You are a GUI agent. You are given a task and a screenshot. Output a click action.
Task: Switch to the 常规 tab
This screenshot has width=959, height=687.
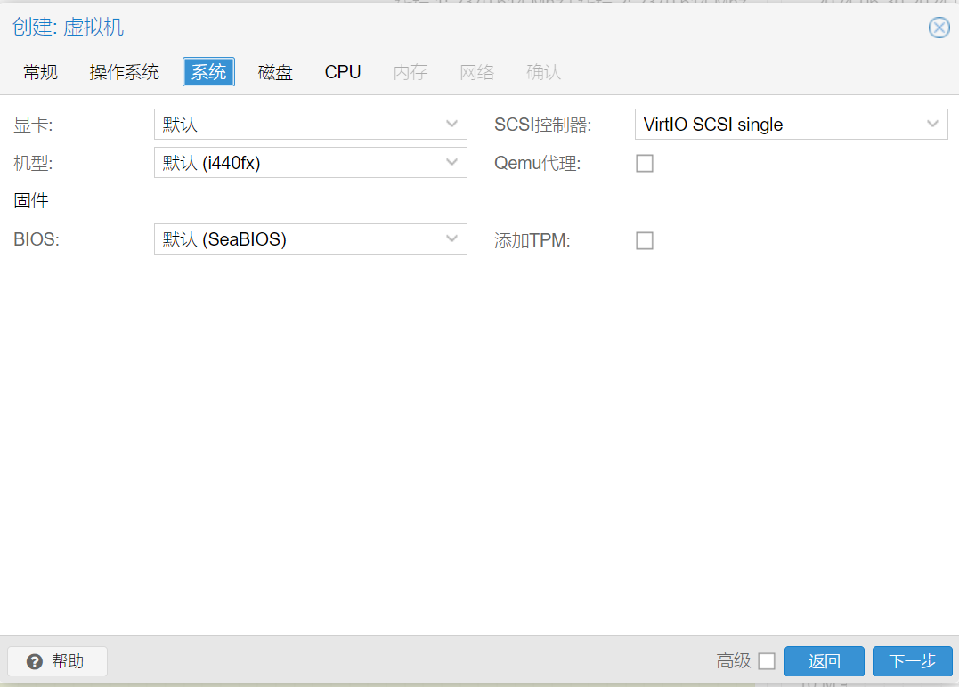[40, 72]
